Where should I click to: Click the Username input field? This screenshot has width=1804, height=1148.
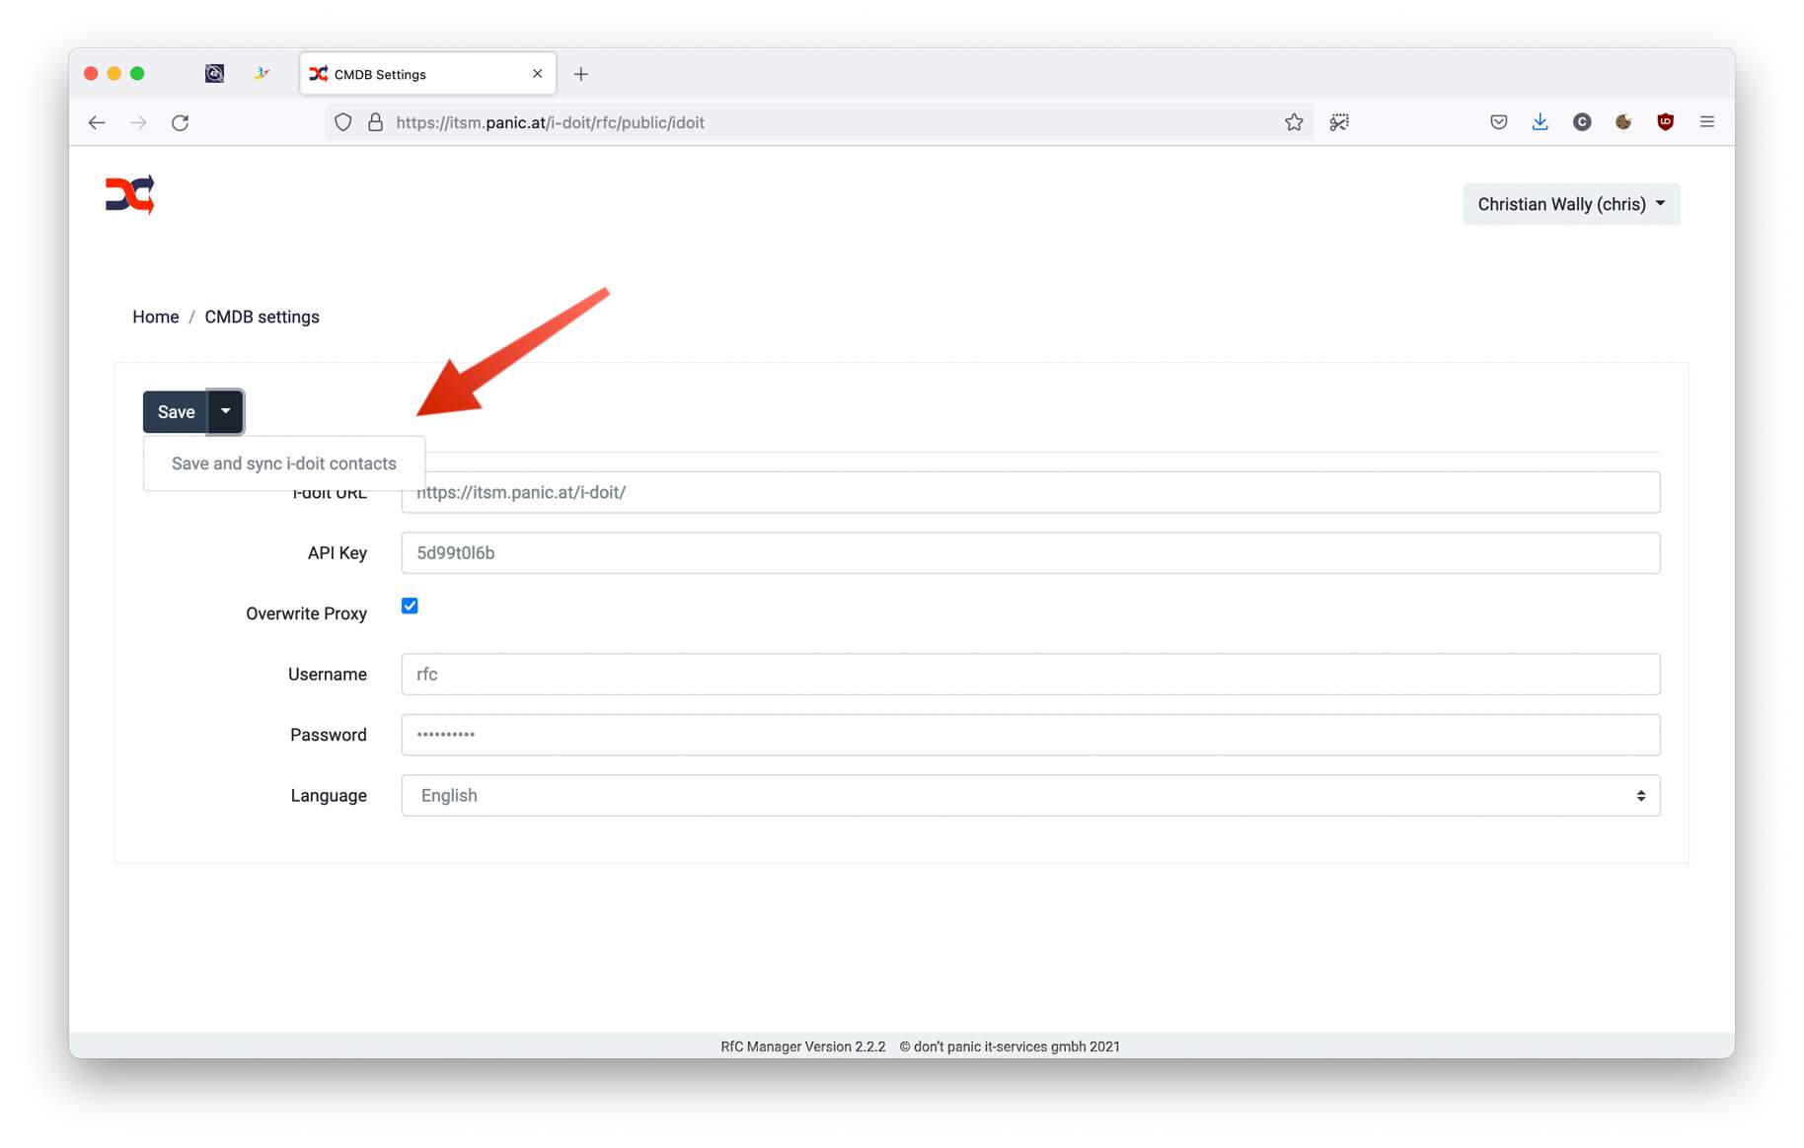point(1030,675)
